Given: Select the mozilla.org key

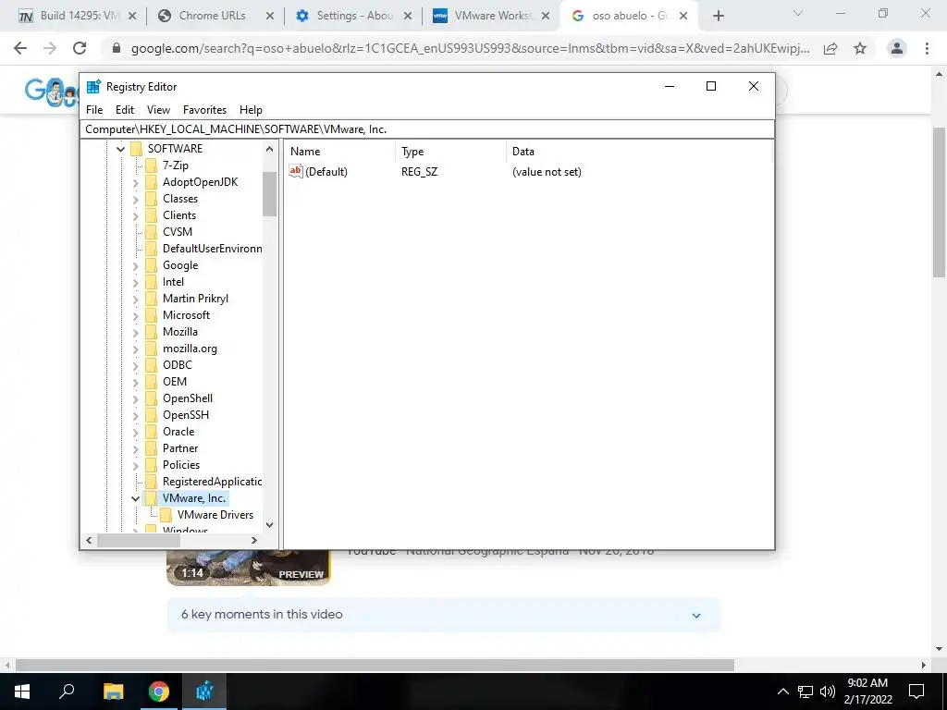Looking at the screenshot, I should pos(190,349).
